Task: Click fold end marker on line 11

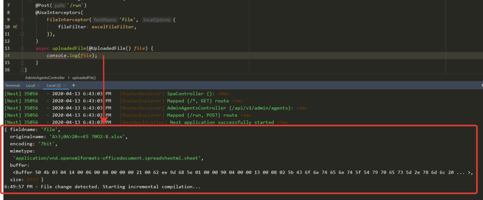Action: pyautogui.click(x=23, y=34)
